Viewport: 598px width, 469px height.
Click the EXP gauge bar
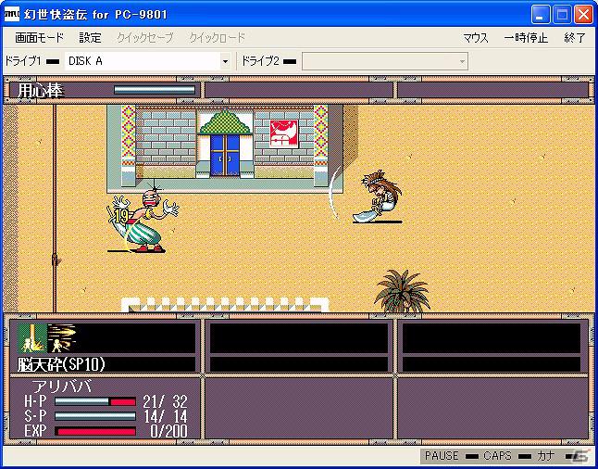[95, 432]
